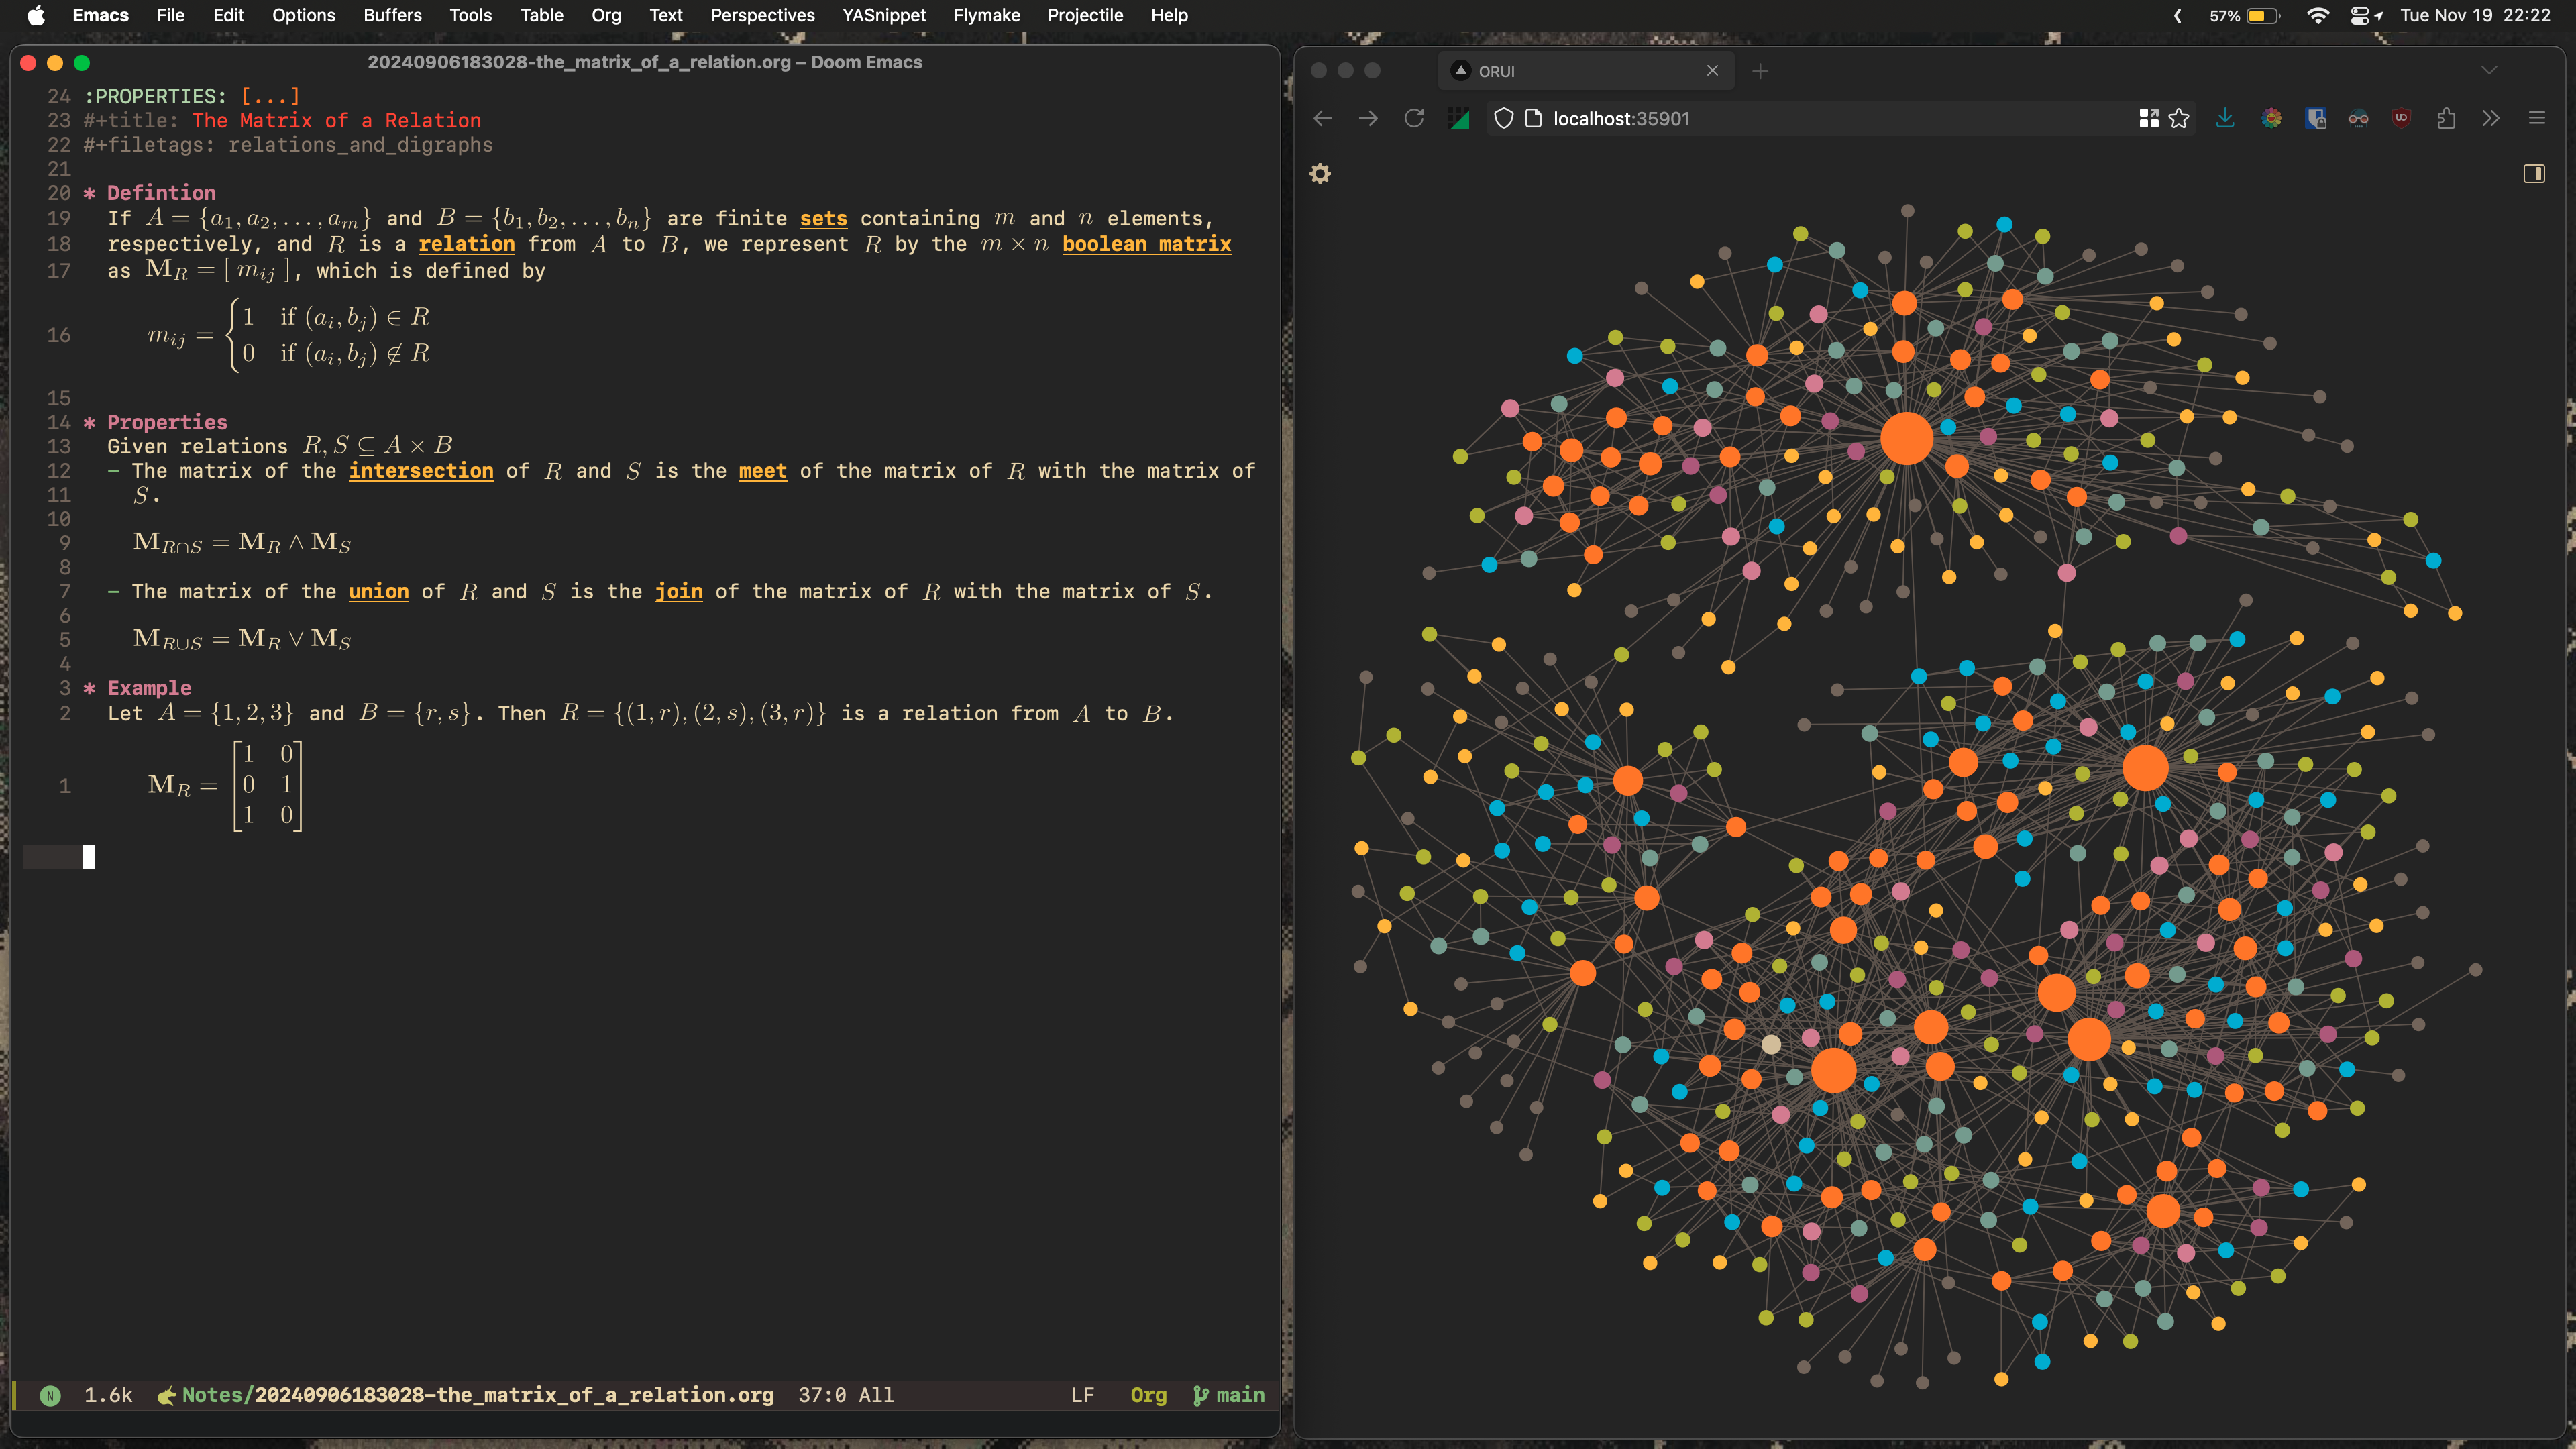2576x1449 pixels.
Task: Open a new browser tab
Action: tap(1760, 71)
